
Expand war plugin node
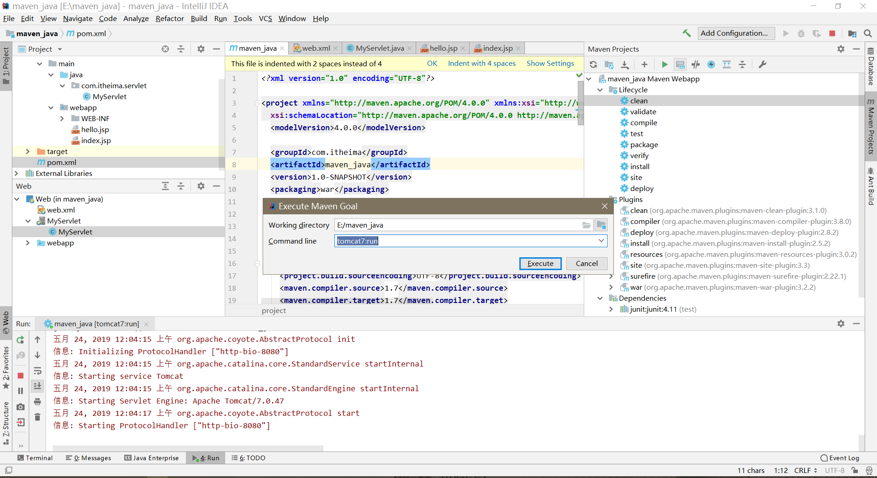click(611, 287)
